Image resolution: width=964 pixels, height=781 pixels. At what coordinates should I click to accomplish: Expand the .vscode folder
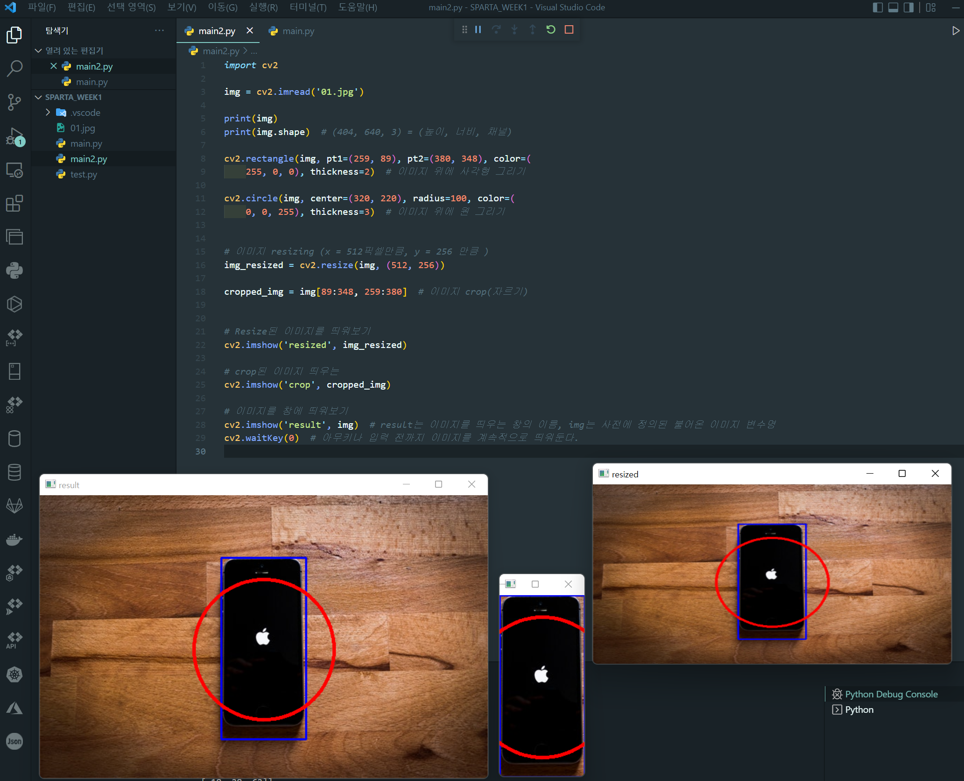coord(48,113)
